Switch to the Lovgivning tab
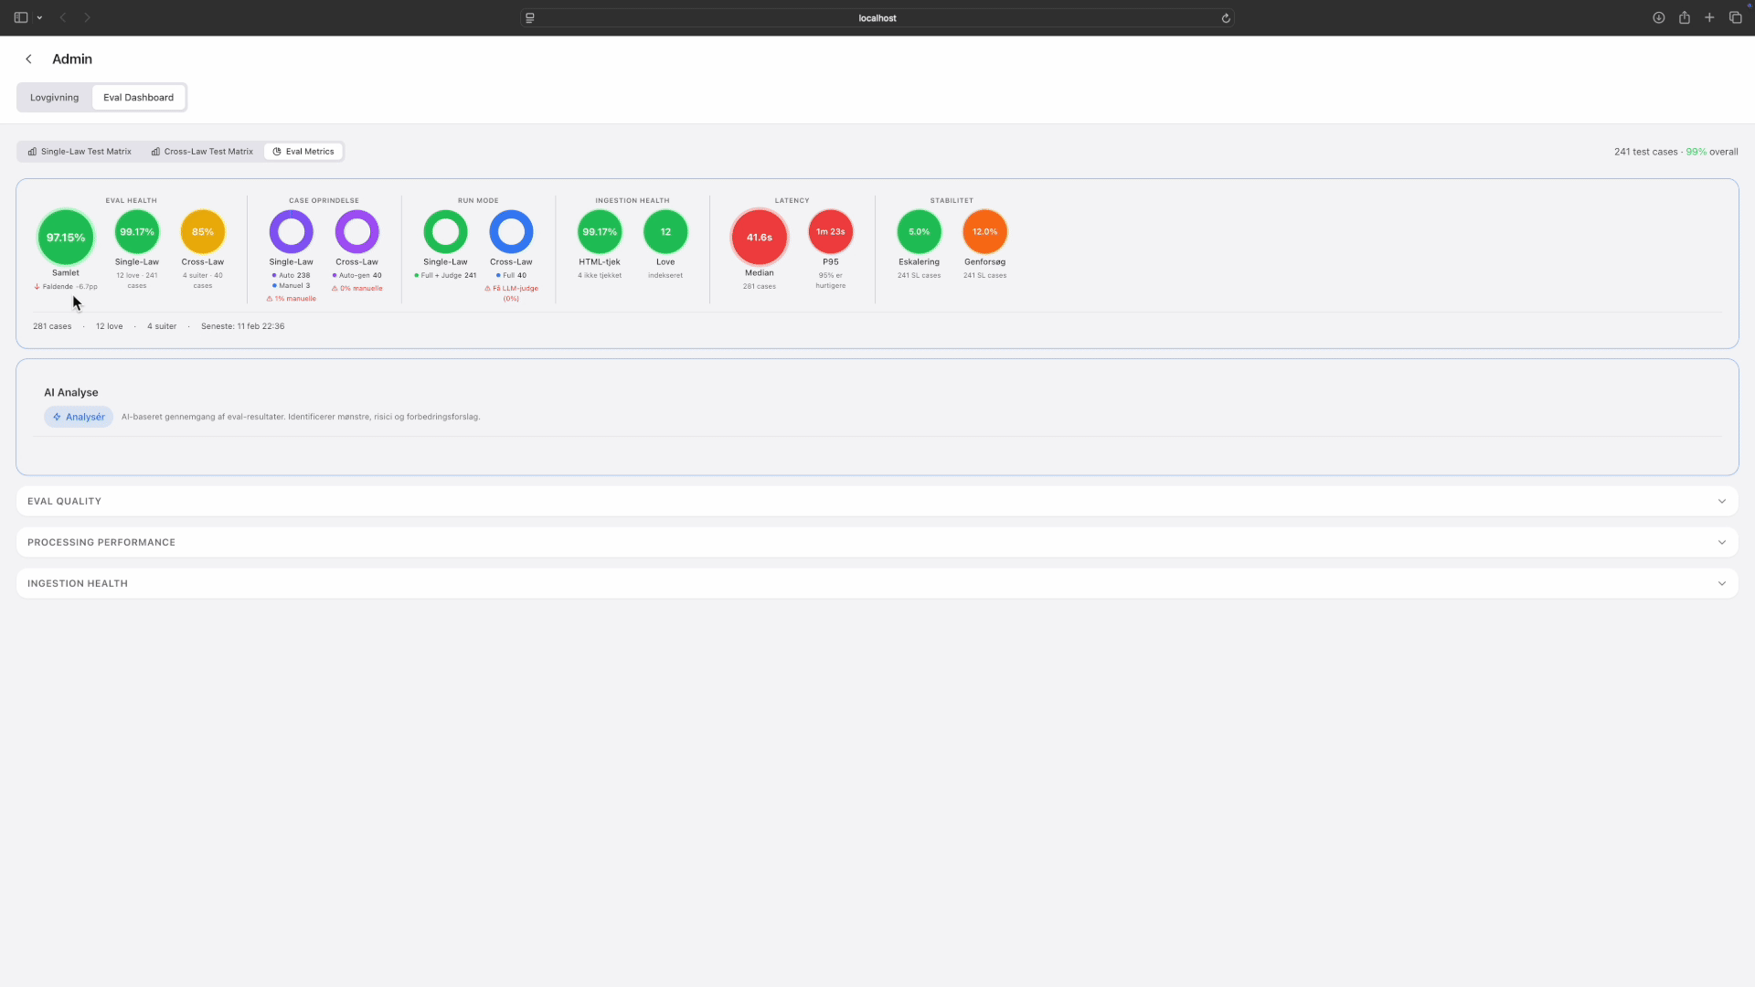 point(54,98)
